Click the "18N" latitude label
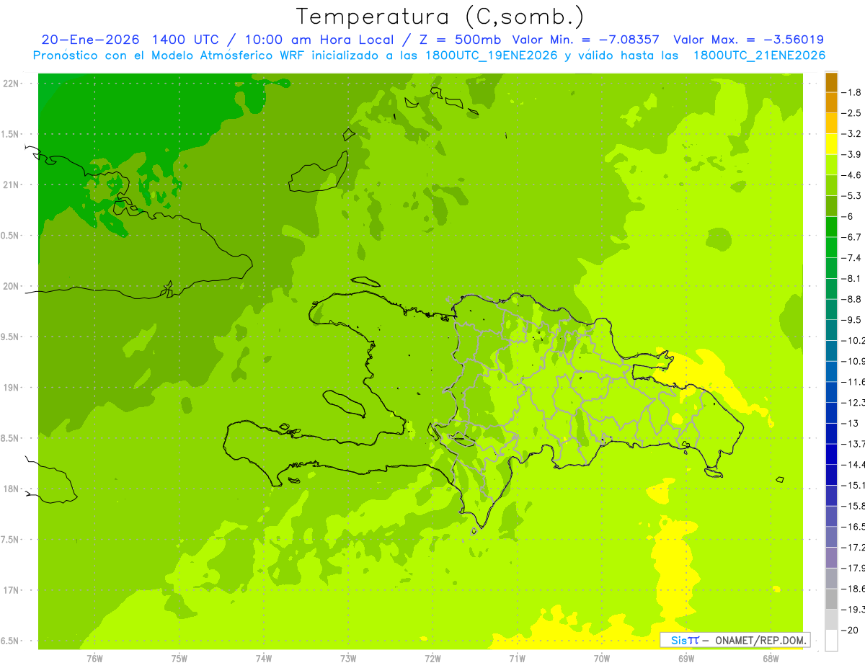This screenshot has height=668, width=865. point(12,489)
